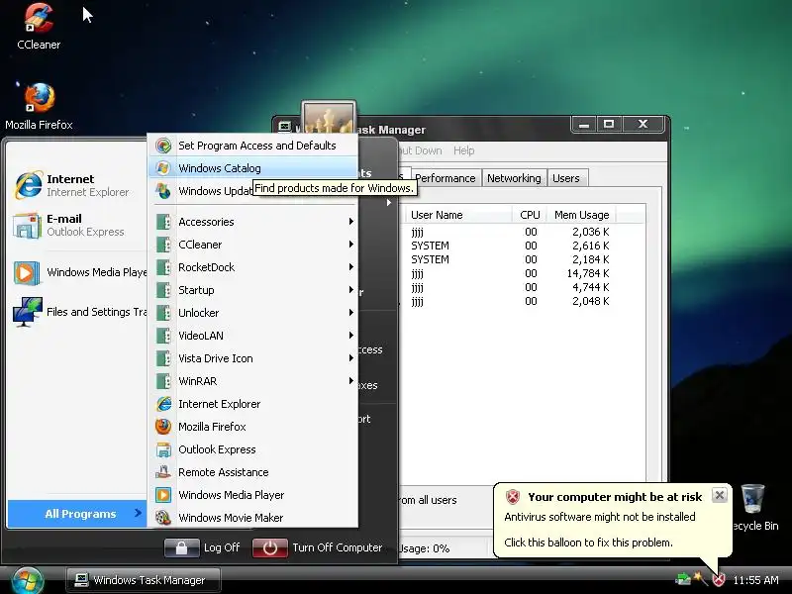Image resolution: width=792 pixels, height=594 pixels.
Task: Expand the CCleaner submenu arrow
Action: coord(350,244)
